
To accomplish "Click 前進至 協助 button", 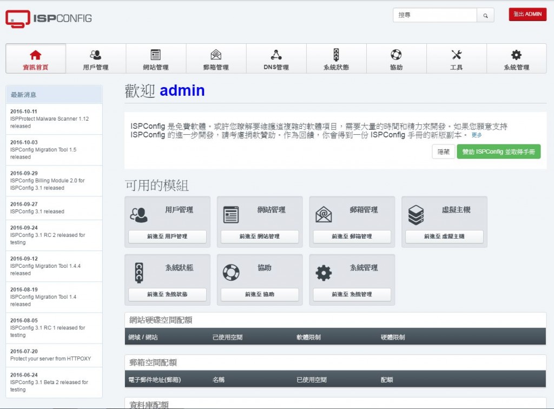I will 260,294.
